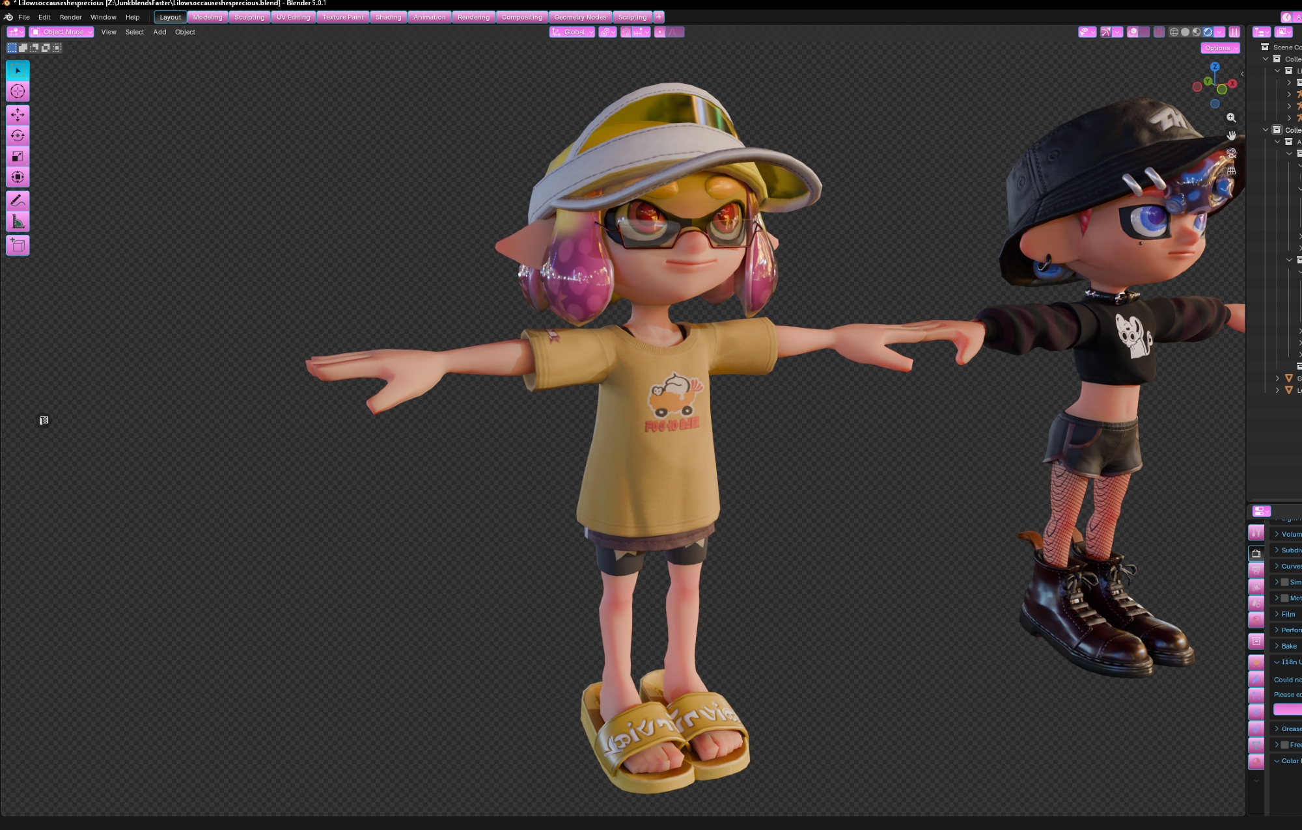
Task: Open the Object Mode dropdown
Action: [62, 32]
